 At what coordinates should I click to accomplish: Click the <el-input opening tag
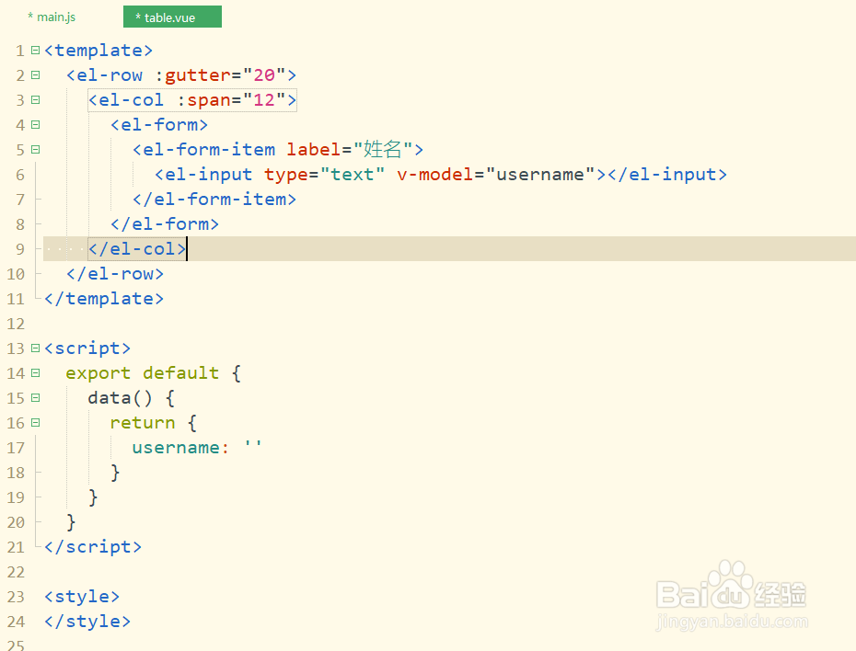point(203,175)
